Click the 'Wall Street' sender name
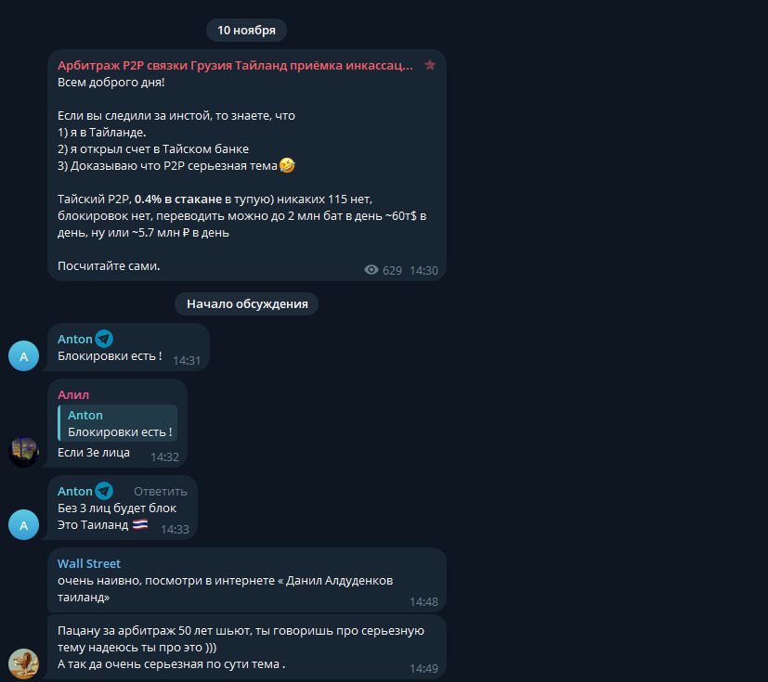Image resolution: width=768 pixels, height=682 pixels. (89, 563)
